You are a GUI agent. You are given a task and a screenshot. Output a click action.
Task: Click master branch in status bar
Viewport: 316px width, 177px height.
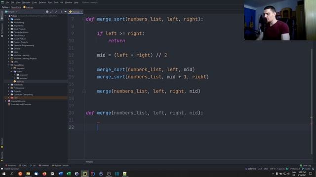pos(307,169)
